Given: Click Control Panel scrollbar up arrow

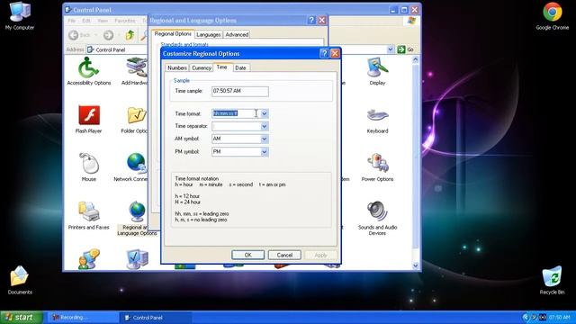Looking at the screenshot, I should tap(416, 59).
